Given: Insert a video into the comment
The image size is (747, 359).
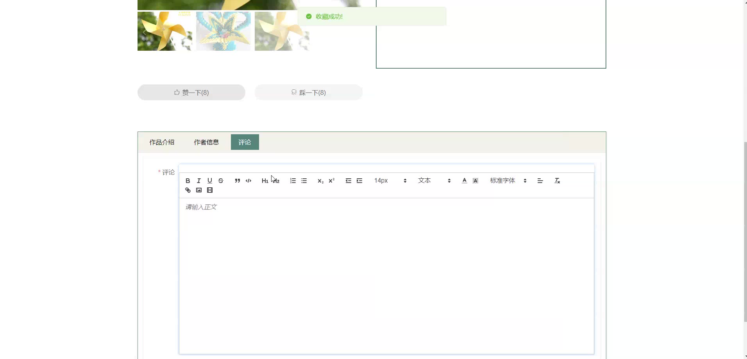Looking at the screenshot, I should pyautogui.click(x=210, y=190).
